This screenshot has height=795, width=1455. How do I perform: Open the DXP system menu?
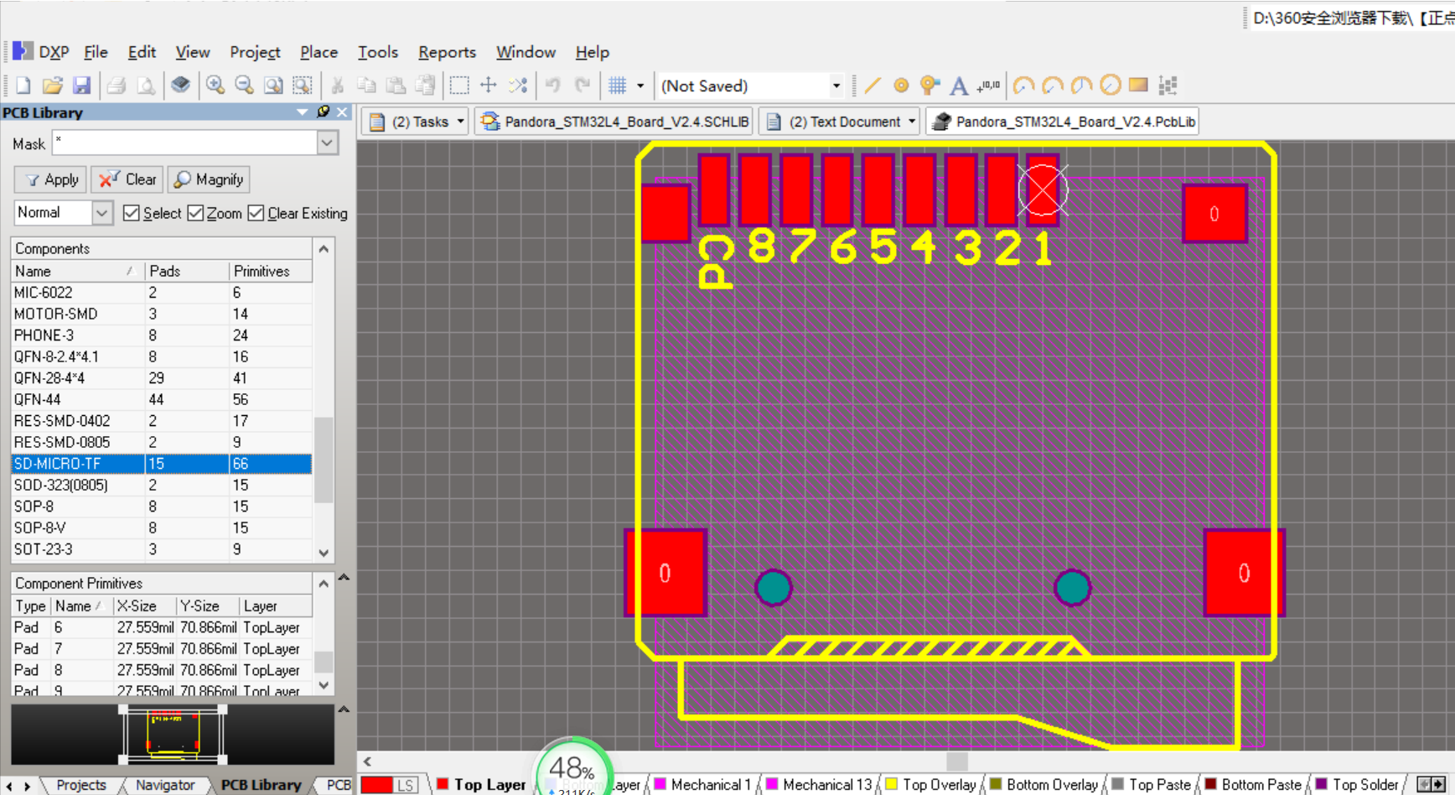click(x=41, y=52)
